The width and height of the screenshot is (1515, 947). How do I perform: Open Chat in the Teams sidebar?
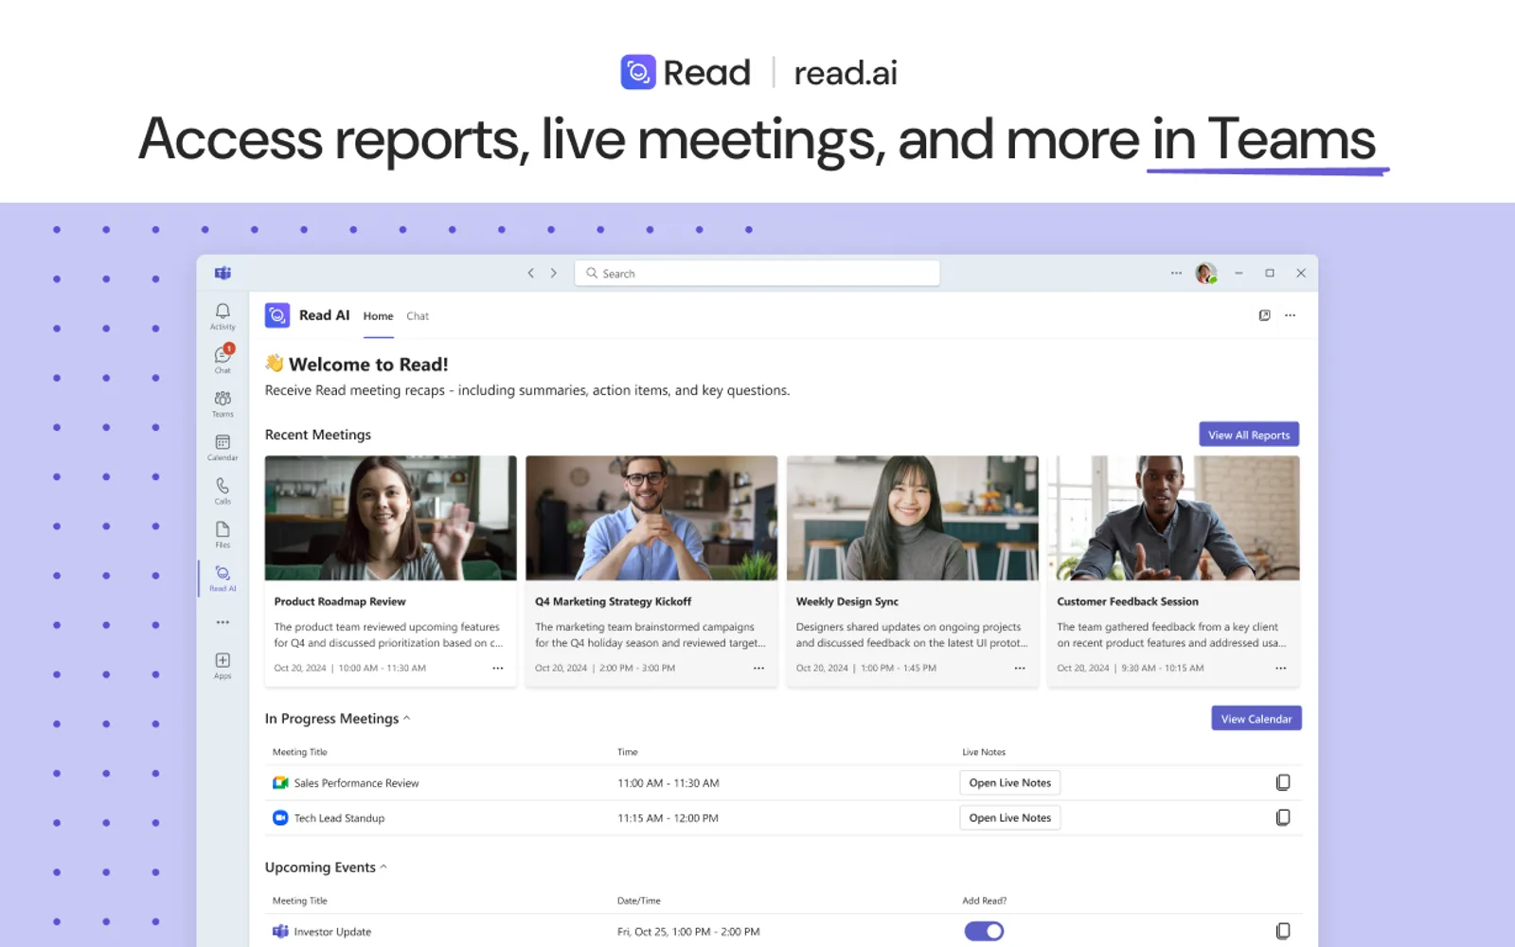click(x=223, y=359)
